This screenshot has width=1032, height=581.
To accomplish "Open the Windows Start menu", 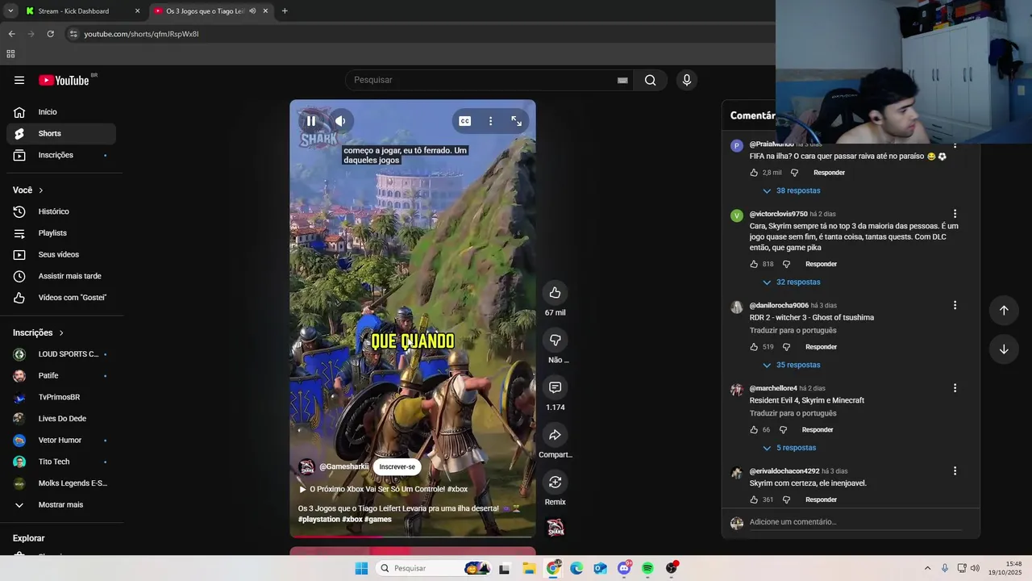I will (361, 568).
